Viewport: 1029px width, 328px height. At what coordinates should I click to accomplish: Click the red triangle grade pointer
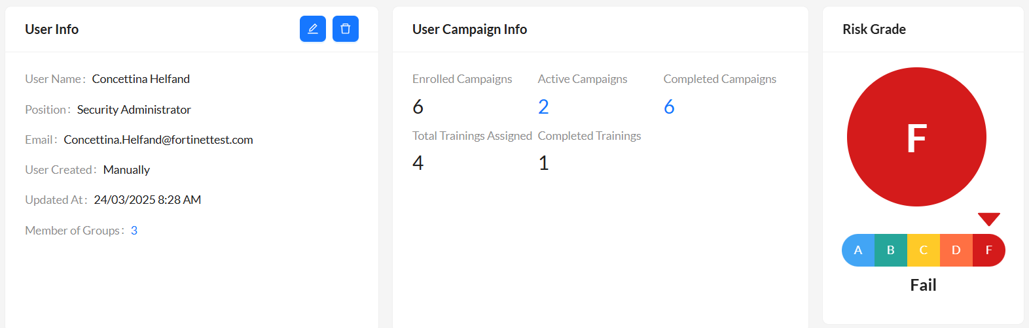(x=988, y=219)
